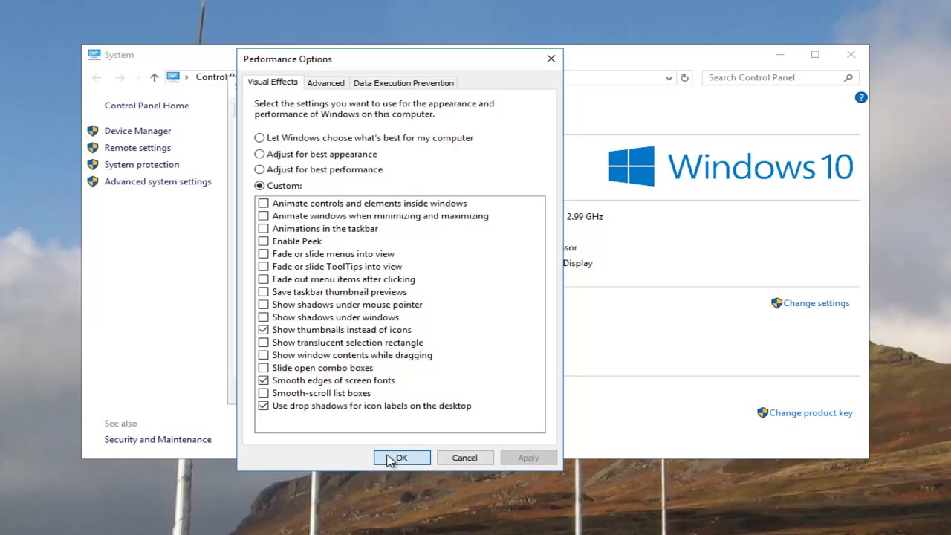Switch to the Visual Effects tab
951x535 pixels.
273,82
